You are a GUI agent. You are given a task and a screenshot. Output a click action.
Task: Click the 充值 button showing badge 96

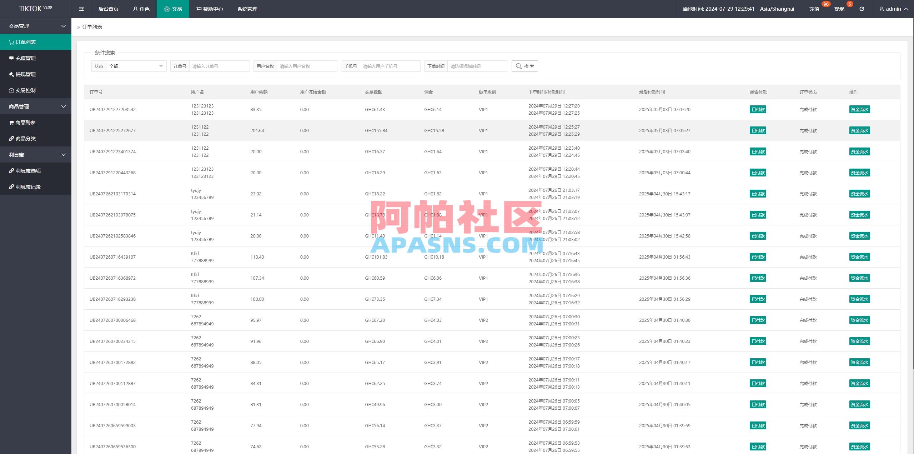(x=814, y=9)
